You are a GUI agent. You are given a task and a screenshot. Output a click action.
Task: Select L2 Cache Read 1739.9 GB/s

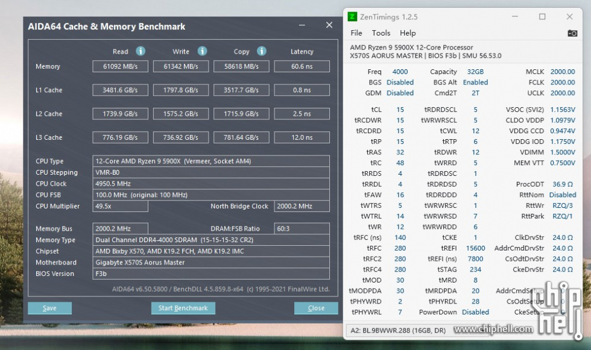click(x=120, y=114)
